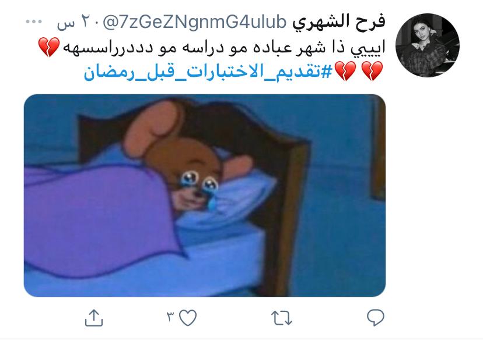Click the broken heart emoji ending first line
Viewport: 483px width, 348px height.
(x=48, y=47)
